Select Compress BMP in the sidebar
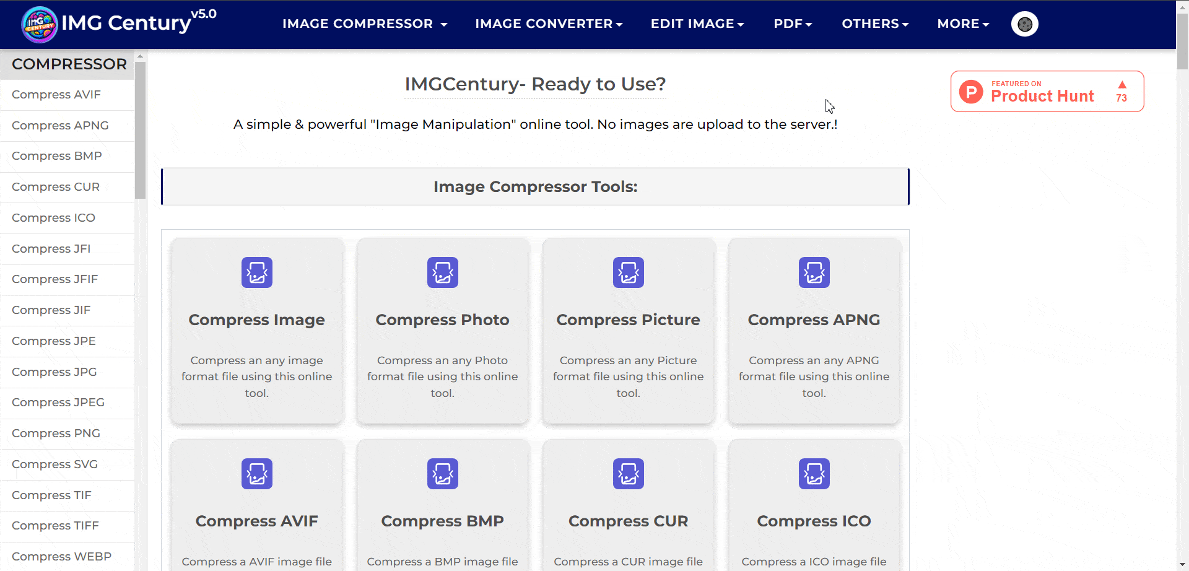Viewport: 1189px width, 571px height. click(67, 156)
